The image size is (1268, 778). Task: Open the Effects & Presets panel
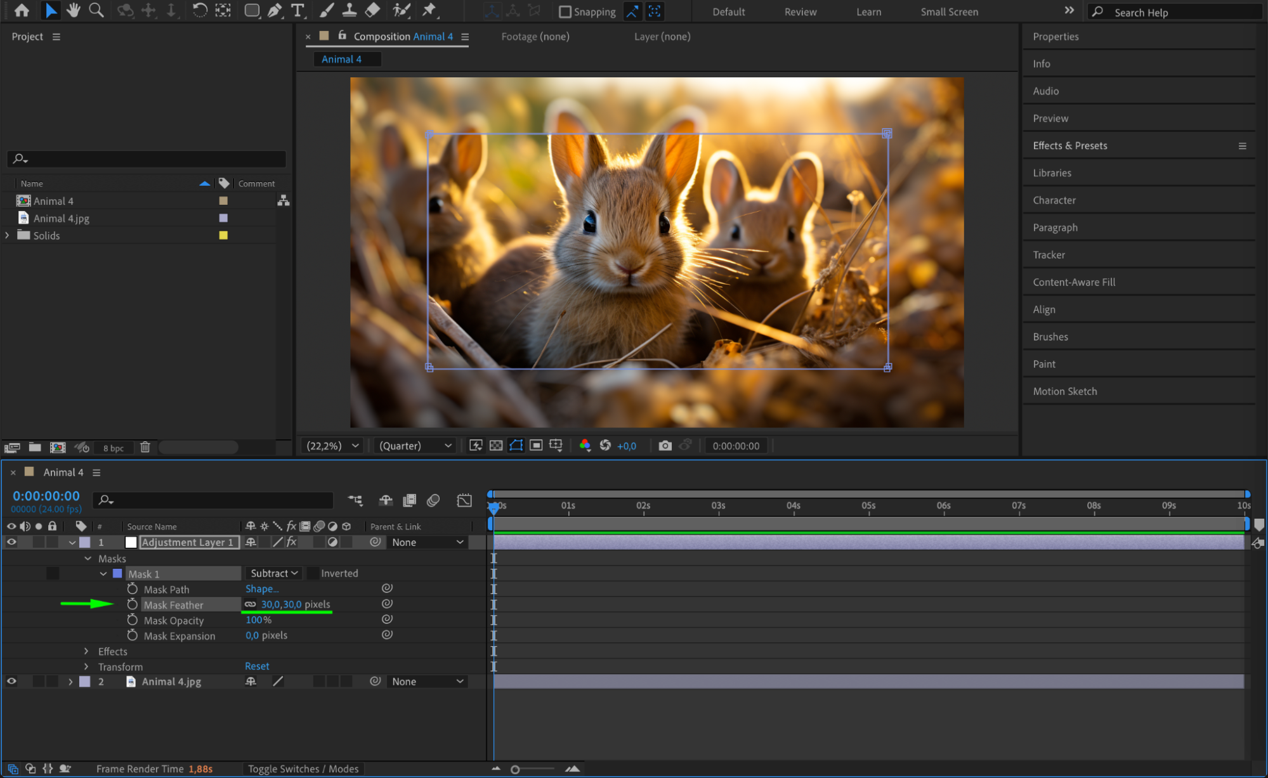coord(1069,145)
